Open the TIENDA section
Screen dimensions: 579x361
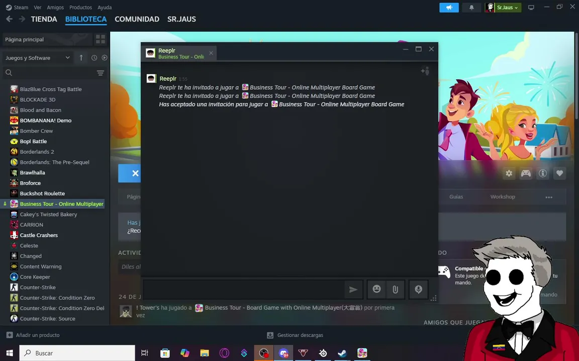[x=44, y=19]
